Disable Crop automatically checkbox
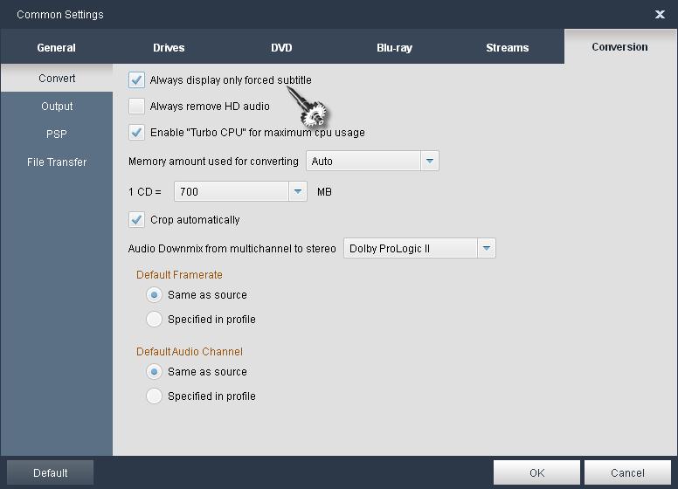 pos(136,220)
